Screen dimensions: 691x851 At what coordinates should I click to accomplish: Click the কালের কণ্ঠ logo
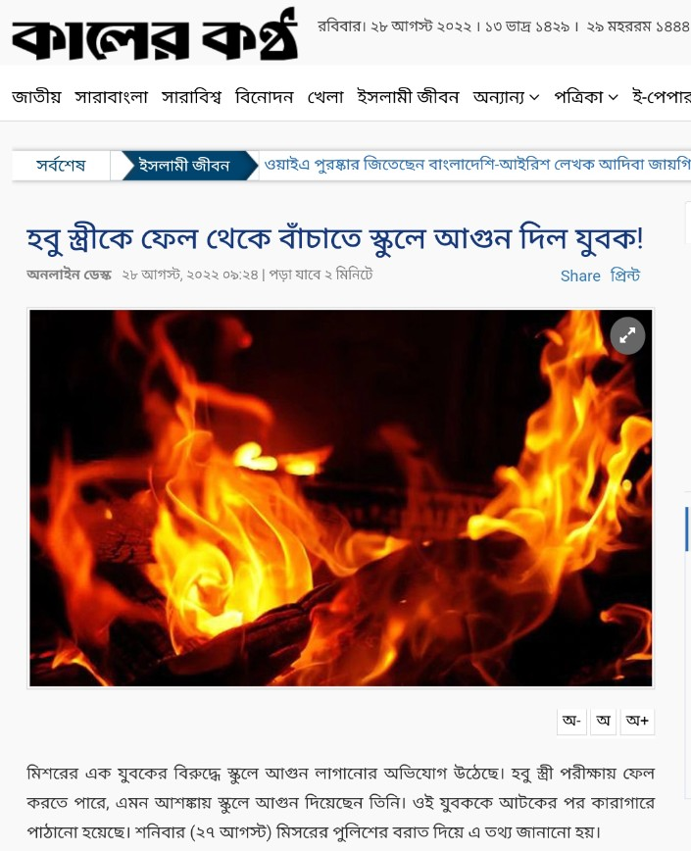[x=155, y=33]
